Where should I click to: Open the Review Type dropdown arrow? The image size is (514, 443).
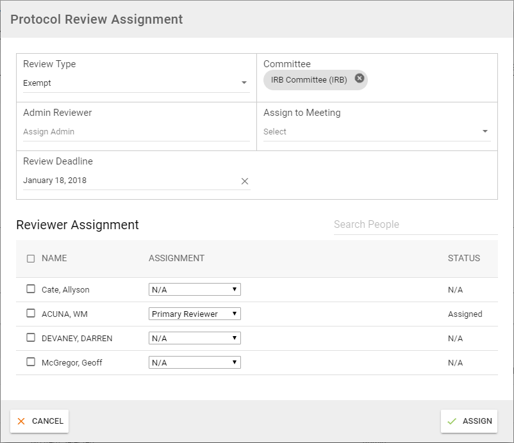(245, 82)
